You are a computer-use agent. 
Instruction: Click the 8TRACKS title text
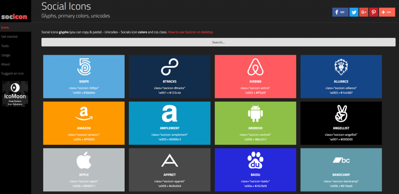170,81
